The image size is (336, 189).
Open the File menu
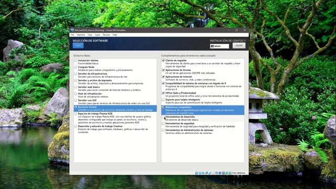point(72,35)
